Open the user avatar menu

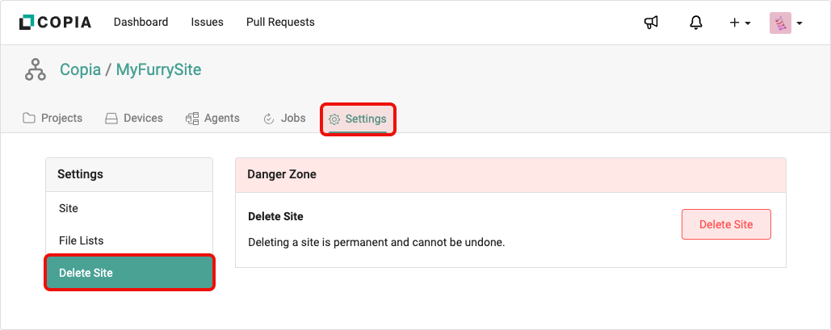tap(786, 23)
